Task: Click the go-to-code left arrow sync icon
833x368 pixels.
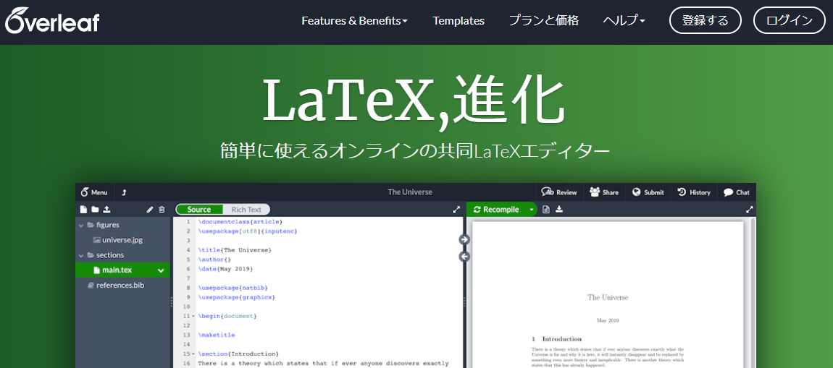Action: 464,257
